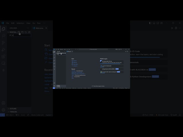Click Spell in enlarged status bar
Screen dimensions: 183x137
click(174, 115)
